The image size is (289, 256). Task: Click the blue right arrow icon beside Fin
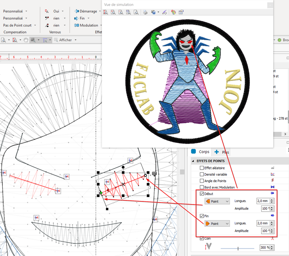point(272,215)
